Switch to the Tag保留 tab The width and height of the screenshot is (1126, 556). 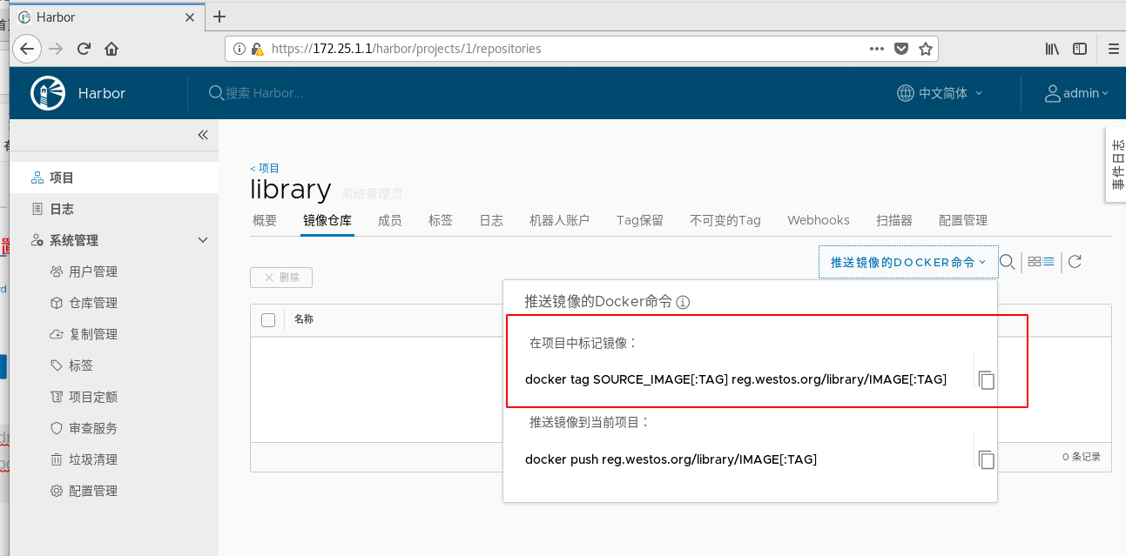(640, 220)
